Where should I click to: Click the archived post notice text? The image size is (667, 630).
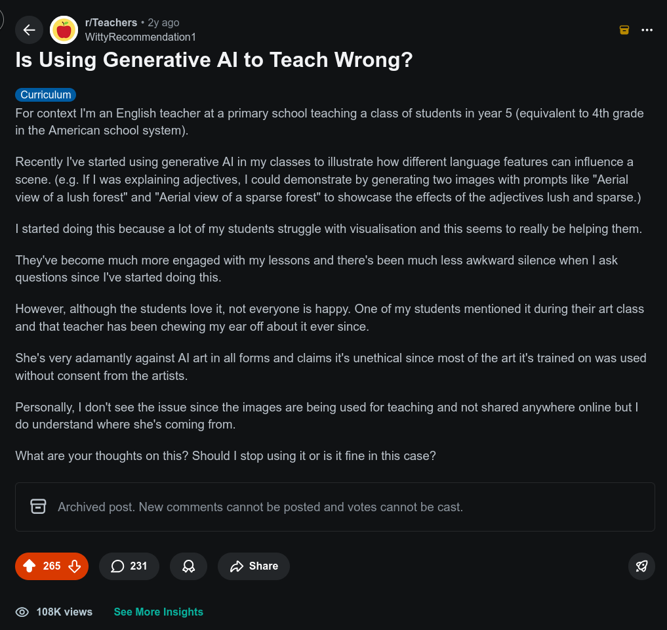[x=260, y=507]
